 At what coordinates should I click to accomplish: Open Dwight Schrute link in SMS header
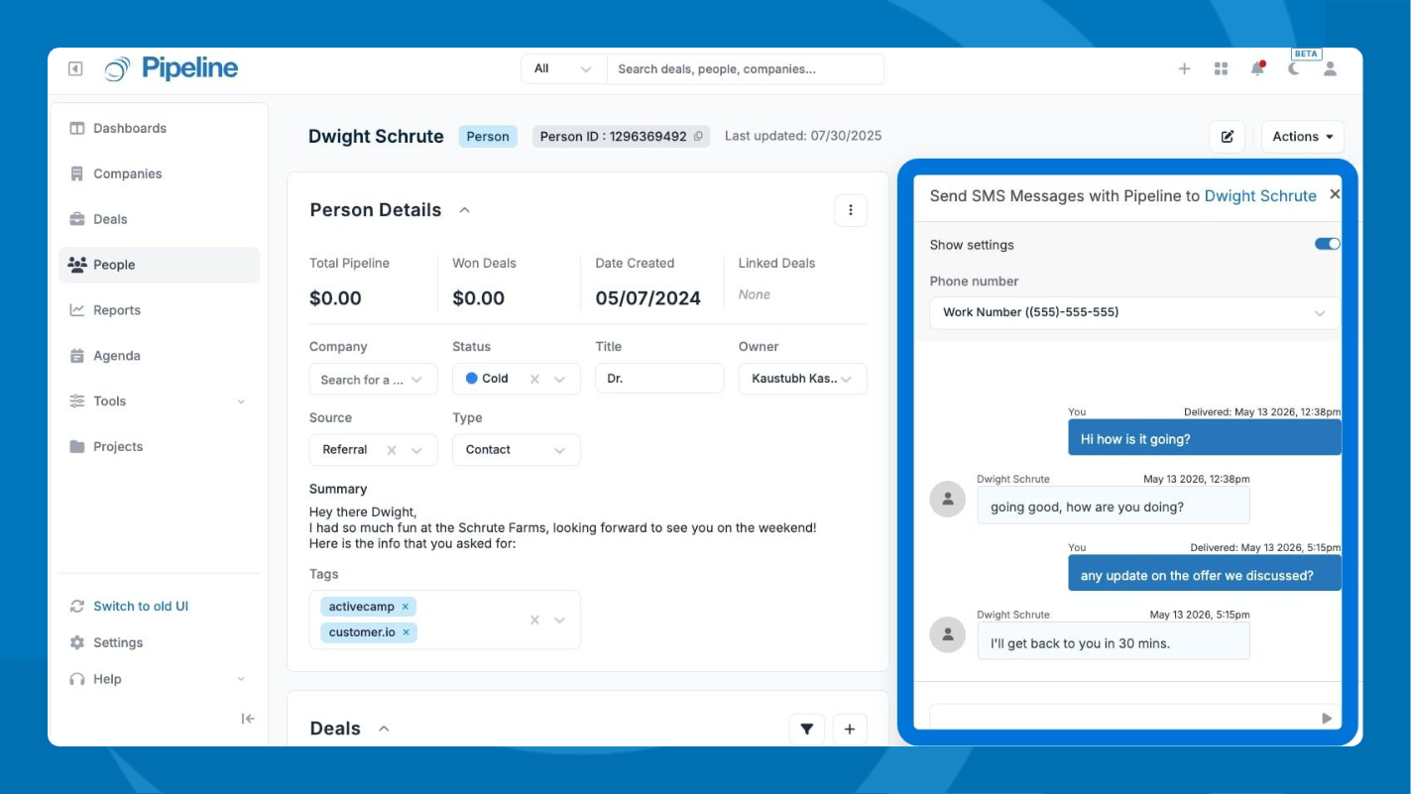(x=1259, y=196)
